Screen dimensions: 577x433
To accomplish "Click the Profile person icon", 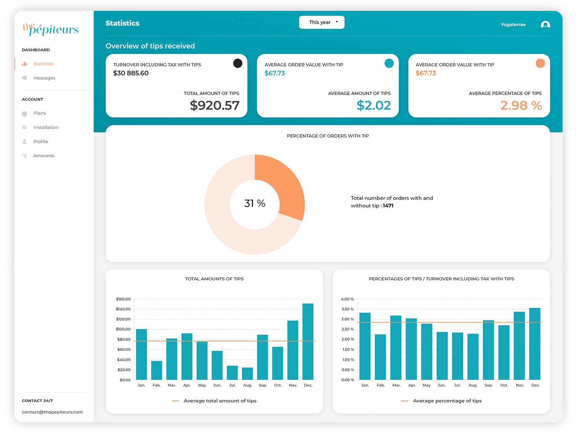I will (25, 142).
